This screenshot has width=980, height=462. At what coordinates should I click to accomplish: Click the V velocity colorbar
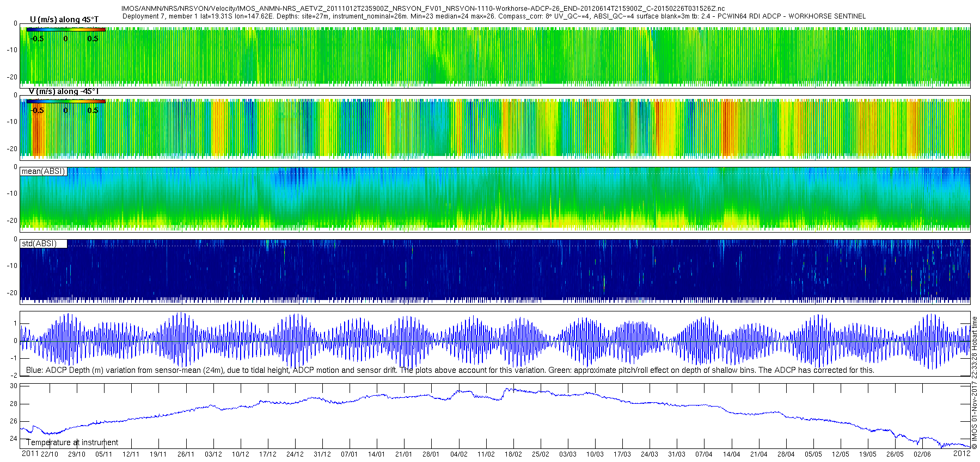pos(66,101)
